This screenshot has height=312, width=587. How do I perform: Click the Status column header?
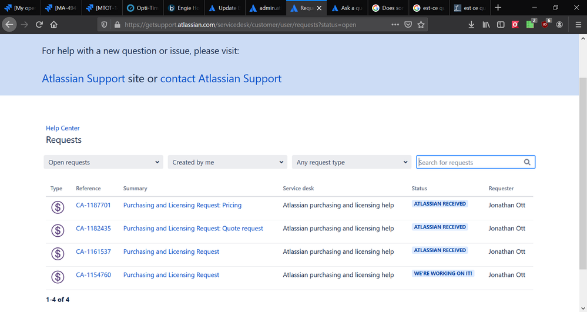(x=420, y=189)
